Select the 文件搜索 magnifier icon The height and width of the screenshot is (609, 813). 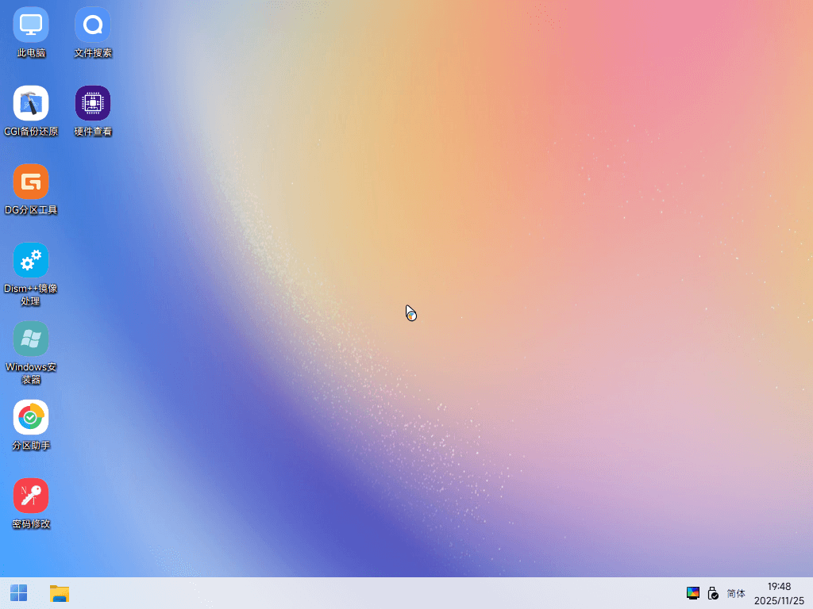pyautogui.click(x=93, y=25)
